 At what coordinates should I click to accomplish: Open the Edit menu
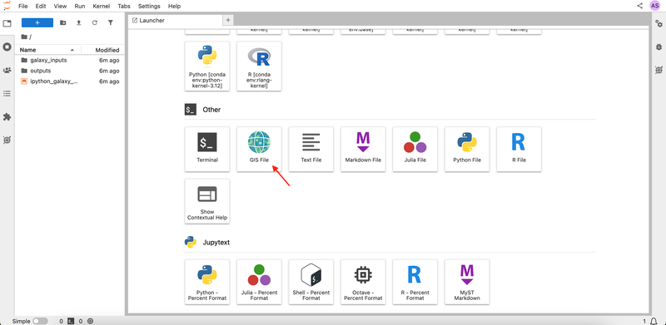[x=41, y=7]
